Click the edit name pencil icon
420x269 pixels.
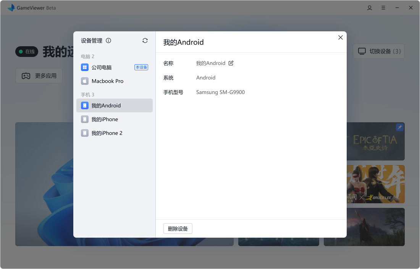(231, 63)
